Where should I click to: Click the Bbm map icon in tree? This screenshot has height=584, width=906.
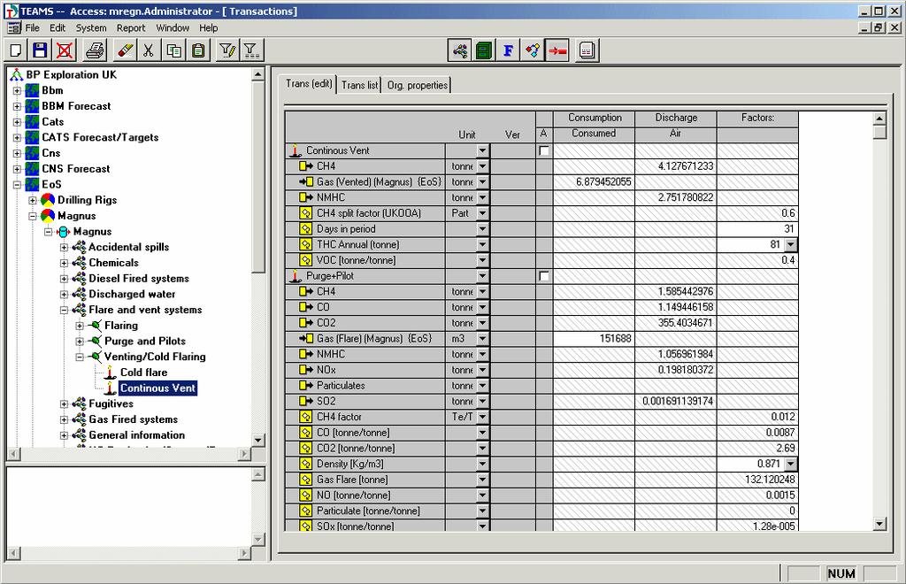coord(33,90)
